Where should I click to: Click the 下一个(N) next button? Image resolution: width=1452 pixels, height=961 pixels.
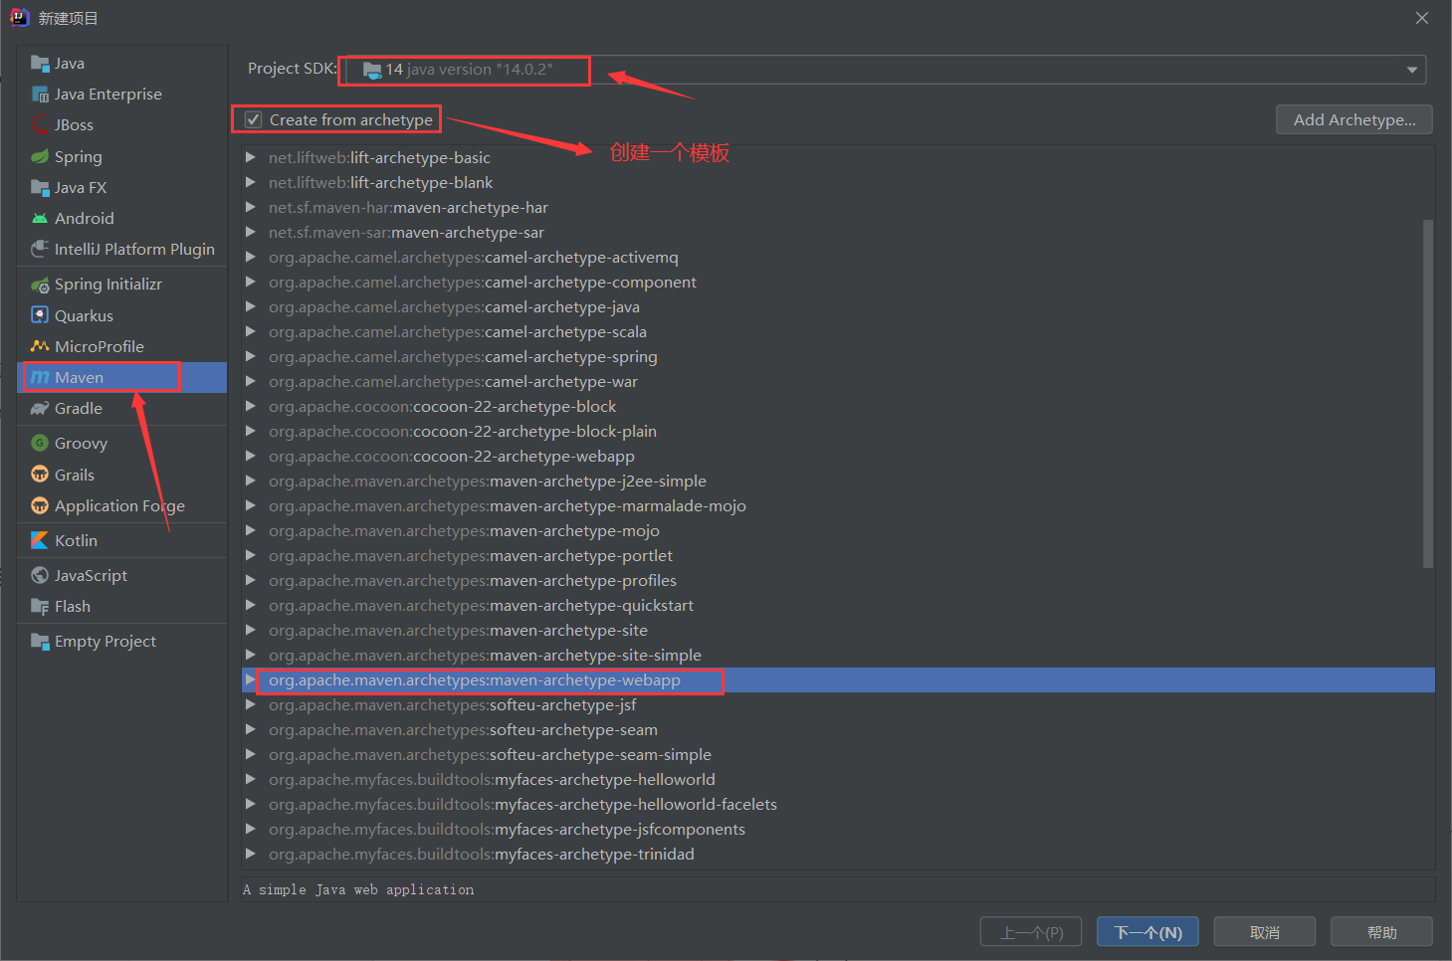click(1147, 932)
